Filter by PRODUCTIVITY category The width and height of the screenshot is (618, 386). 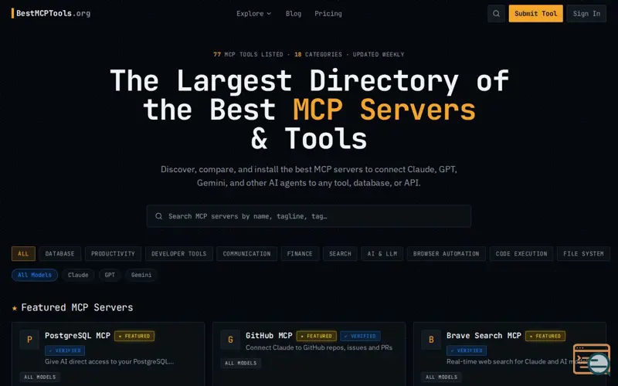113,254
